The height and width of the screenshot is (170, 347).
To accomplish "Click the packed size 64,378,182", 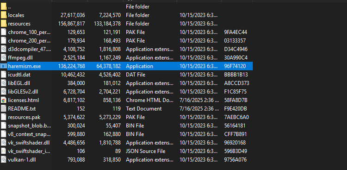I will [108, 66].
